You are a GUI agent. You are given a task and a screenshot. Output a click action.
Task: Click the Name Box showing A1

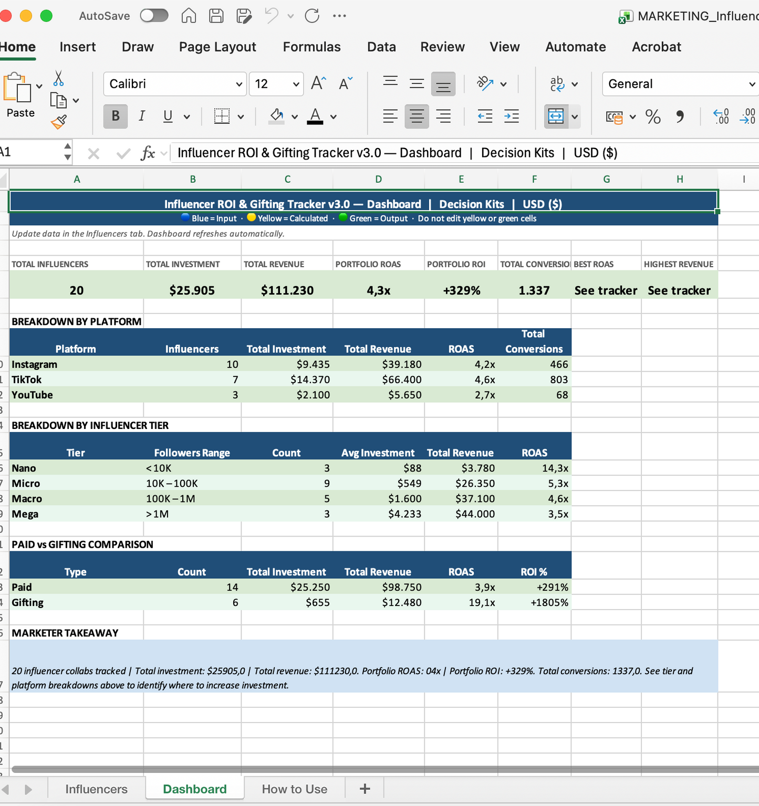pos(32,152)
